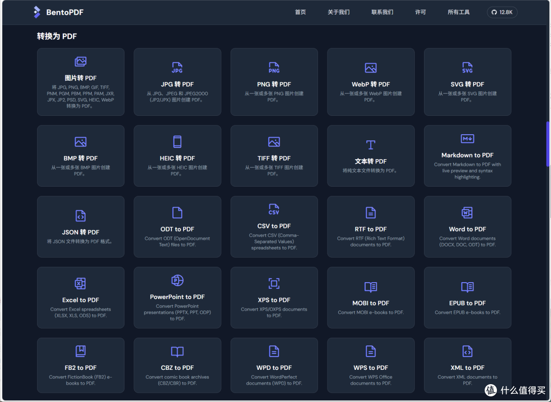This screenshot has width=551, height=402.
Task: Open 联系我们 navigation item
Action: [x=382, y=12]
